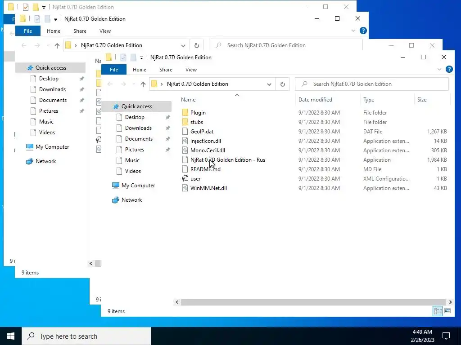Refresh the front window folder view

pos(283,84)
